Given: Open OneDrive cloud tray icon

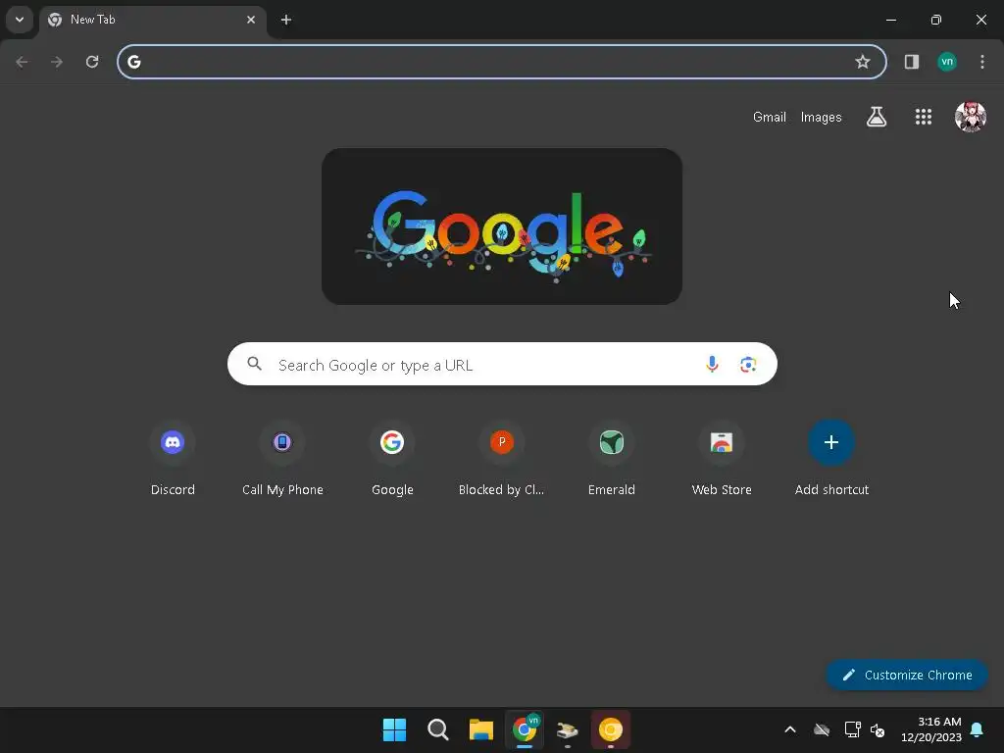Looking at the screenshot, I should pyautogui.click(x=822, y=729).
